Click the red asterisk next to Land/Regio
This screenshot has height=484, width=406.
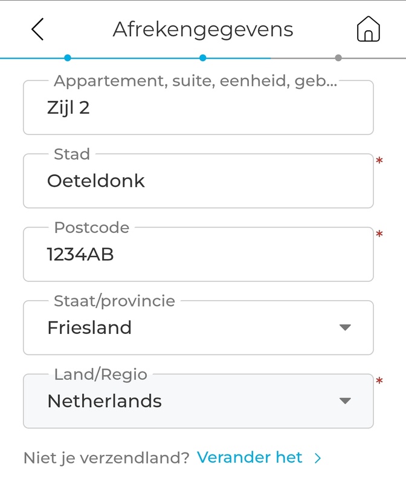coord(379,382)
